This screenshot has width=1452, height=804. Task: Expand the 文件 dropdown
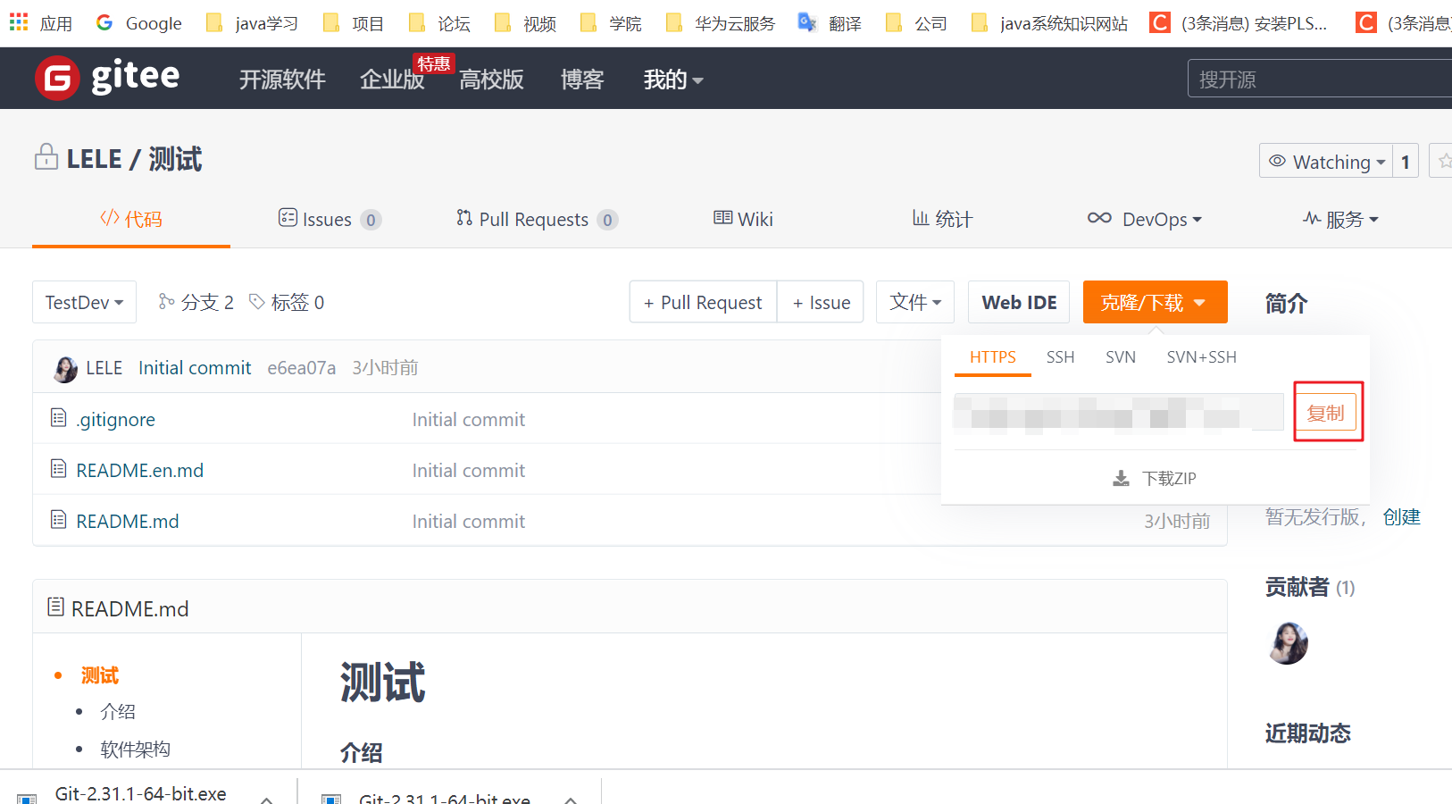click(914, 302)
